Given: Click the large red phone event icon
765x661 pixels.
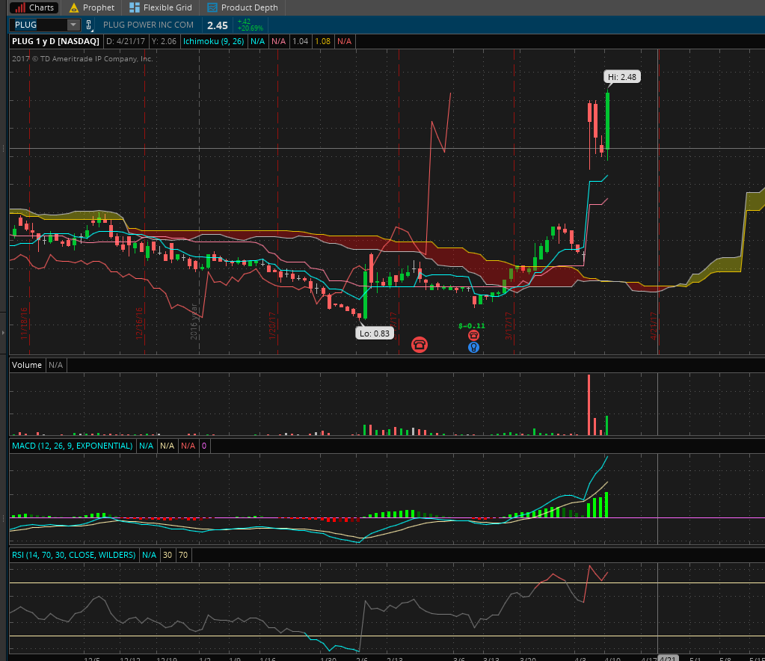Looking at the screenshot, I should [x=420, y=344].
